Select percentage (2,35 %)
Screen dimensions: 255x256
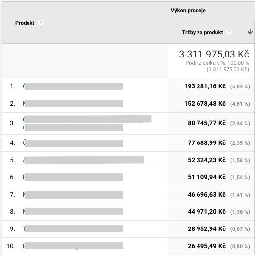240,143
